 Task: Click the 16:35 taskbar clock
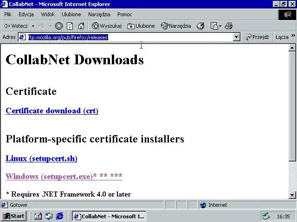click(x=283, y=216)
